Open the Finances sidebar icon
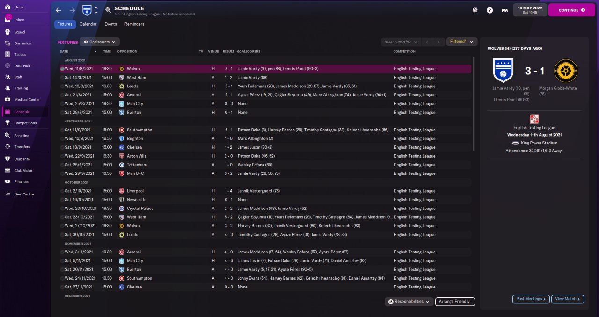 7,182
